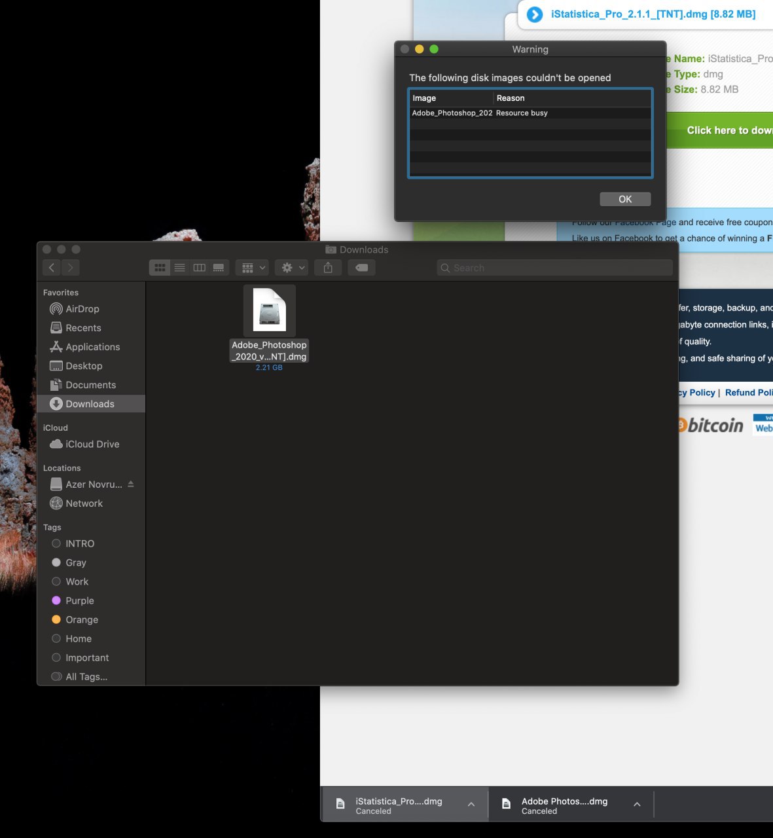Viewport: 773px width, 838px height.
Task: Minimize the Warning dialog with yellow button
Action: [x=420, y=49]
